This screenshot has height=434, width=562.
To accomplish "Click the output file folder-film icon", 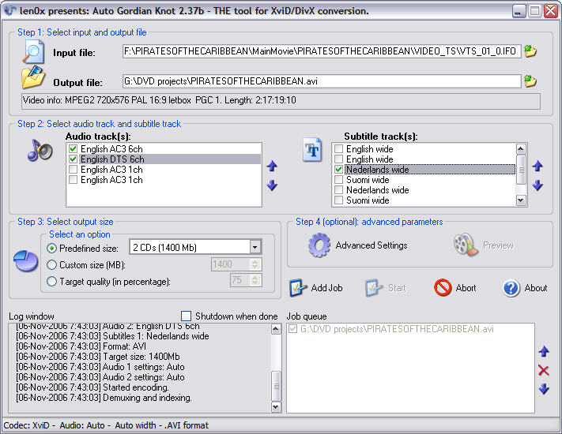I will (x=33, y=77).
